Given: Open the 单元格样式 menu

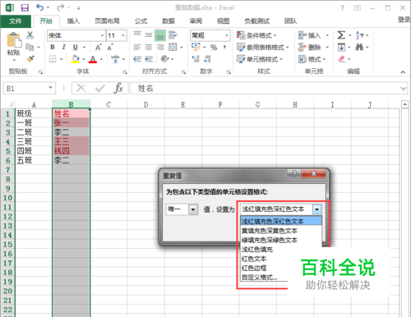Looking at the screenshot, I should point(260,59).
